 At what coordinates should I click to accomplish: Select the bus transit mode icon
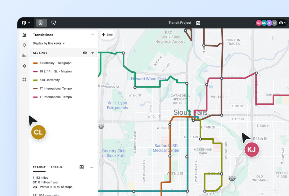[40, 23]
